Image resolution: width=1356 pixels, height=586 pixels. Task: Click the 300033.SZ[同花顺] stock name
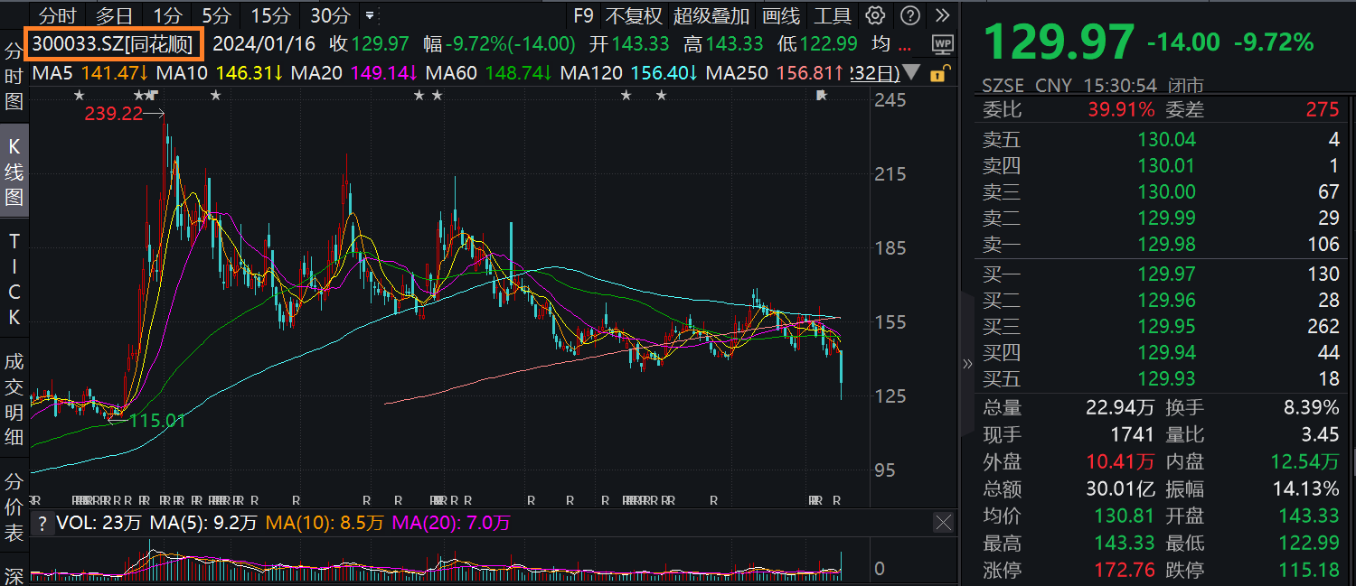[114, 43]
